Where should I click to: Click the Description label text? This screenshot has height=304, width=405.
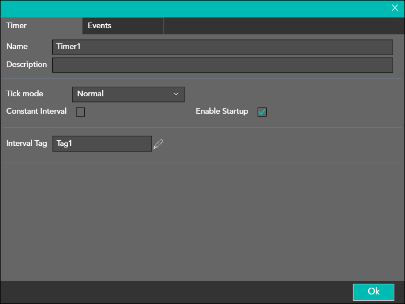point(26,65)
